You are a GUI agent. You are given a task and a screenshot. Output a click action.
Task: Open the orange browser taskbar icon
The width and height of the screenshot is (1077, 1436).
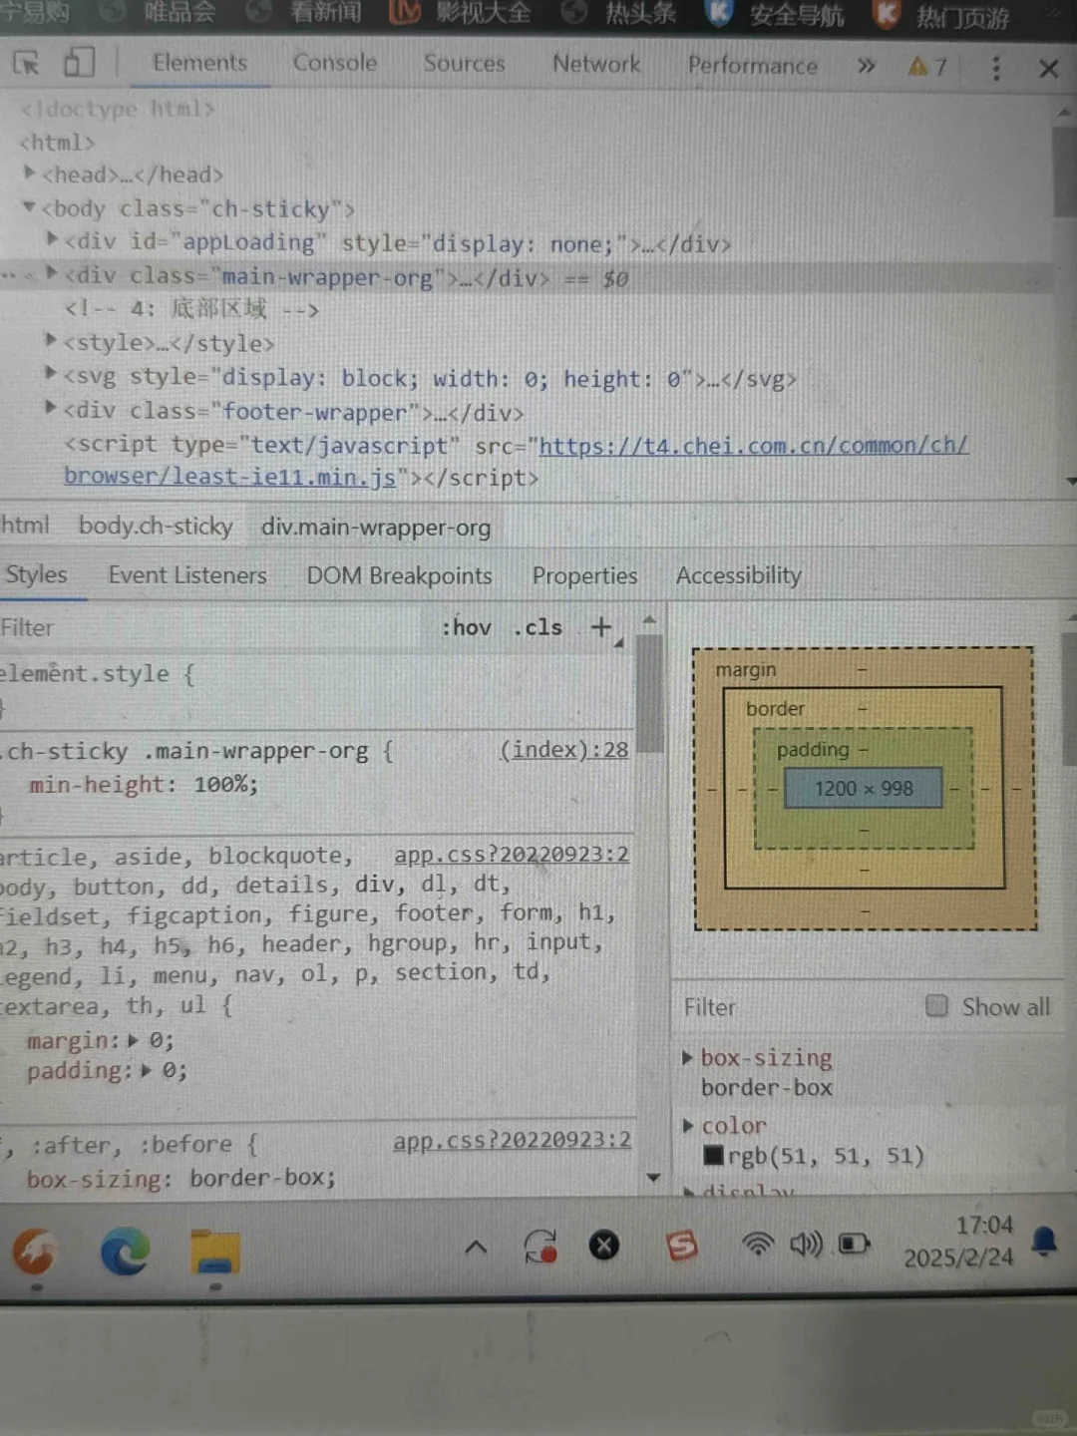click(x=35, y=1251)
